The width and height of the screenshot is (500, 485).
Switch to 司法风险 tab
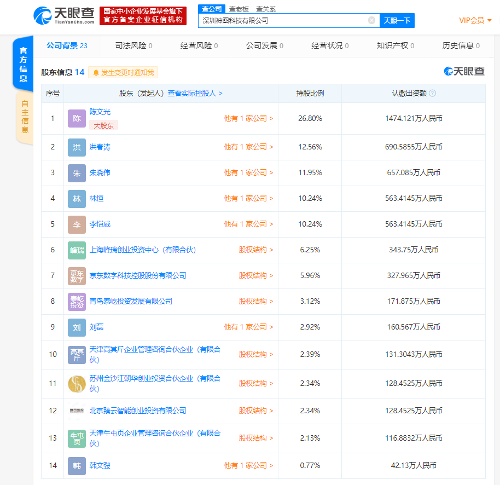[x=133, y=45]
